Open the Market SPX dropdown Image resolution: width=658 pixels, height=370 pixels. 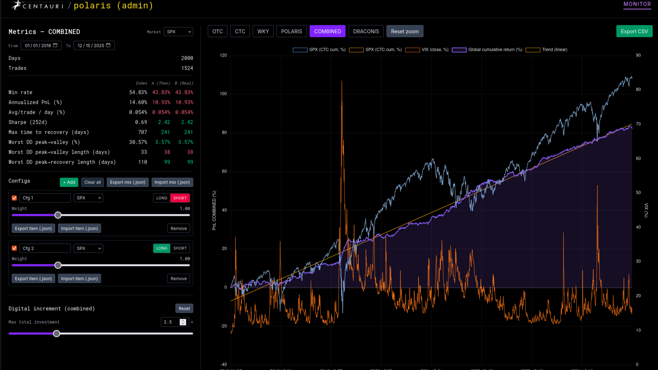[178, 32]
